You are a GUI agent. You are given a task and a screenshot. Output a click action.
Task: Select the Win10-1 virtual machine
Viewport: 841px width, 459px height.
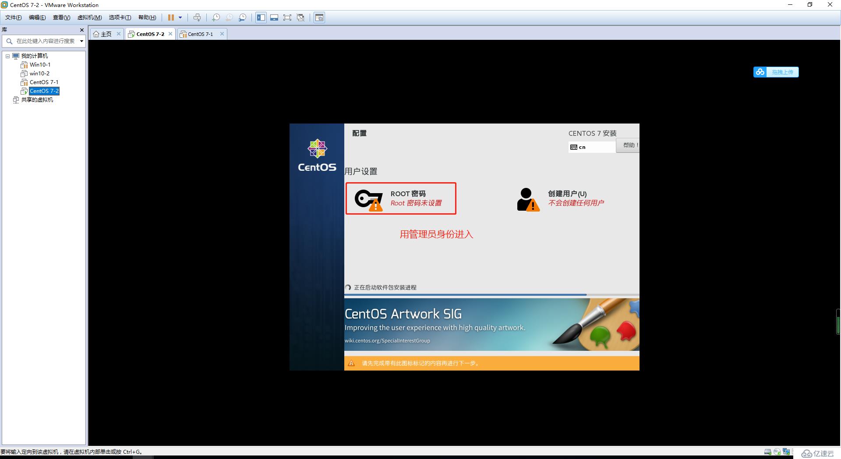click(x=40, y=65)
